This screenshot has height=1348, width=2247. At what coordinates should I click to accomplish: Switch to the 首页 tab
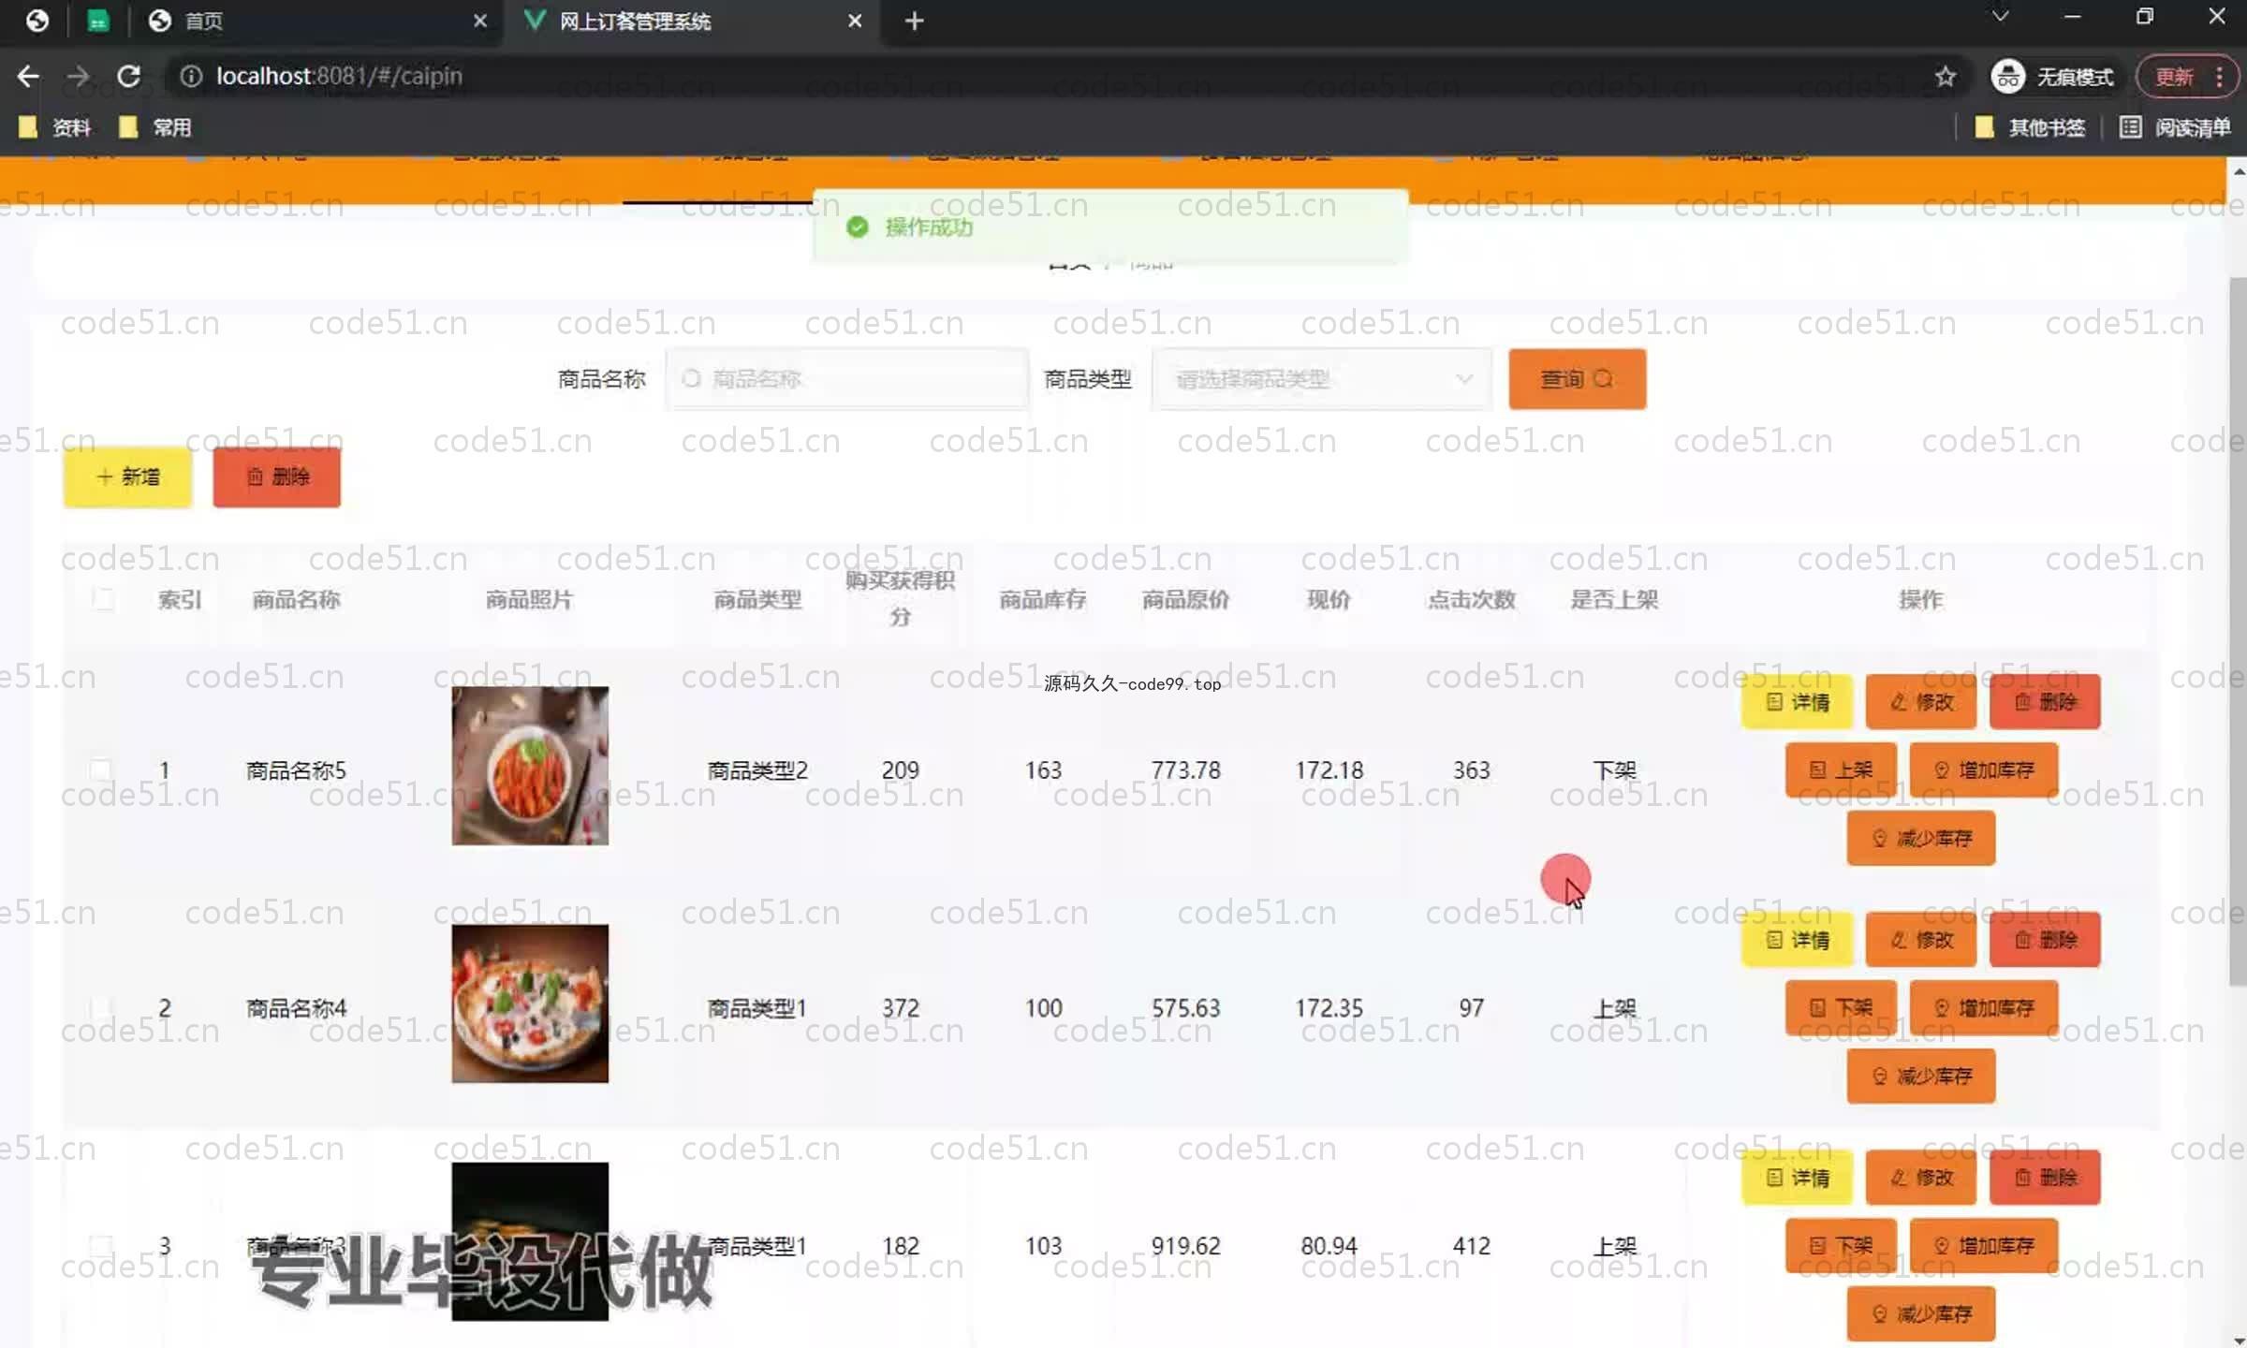tap(318, 21)
